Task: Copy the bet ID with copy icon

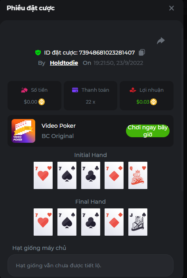Action: (142, 53)
